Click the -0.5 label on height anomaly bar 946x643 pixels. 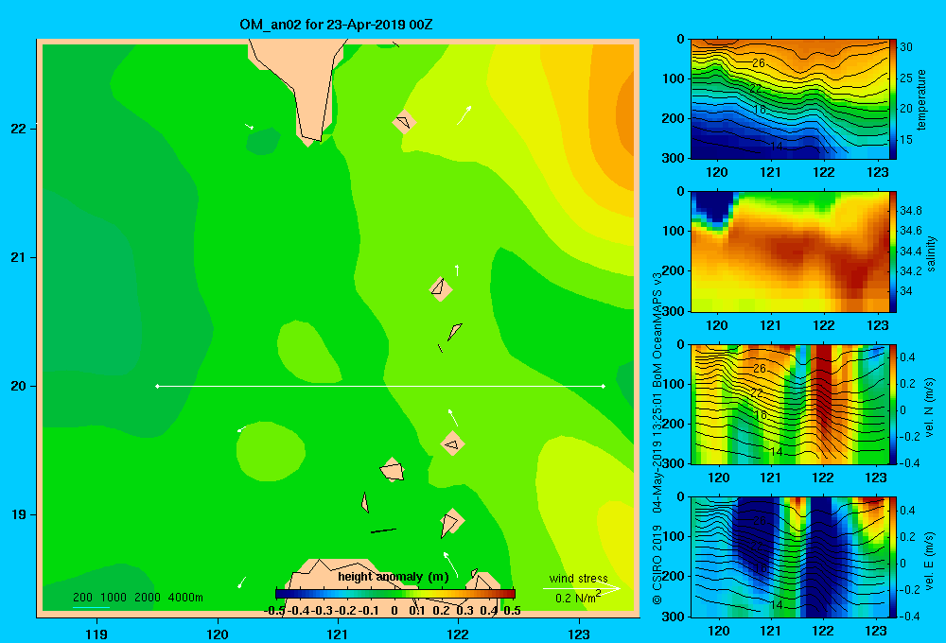(274, 611)
